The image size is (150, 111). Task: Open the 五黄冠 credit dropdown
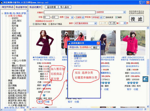coord(83,17)
